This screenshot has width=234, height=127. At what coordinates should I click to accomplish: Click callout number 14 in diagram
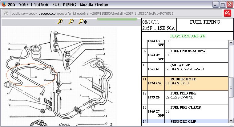[x=106, y=116]
